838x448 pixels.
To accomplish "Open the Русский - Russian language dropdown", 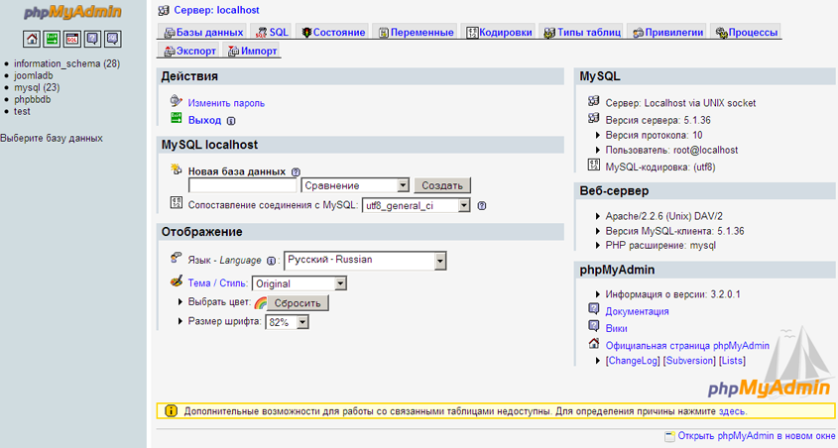I will coord(365,261).
